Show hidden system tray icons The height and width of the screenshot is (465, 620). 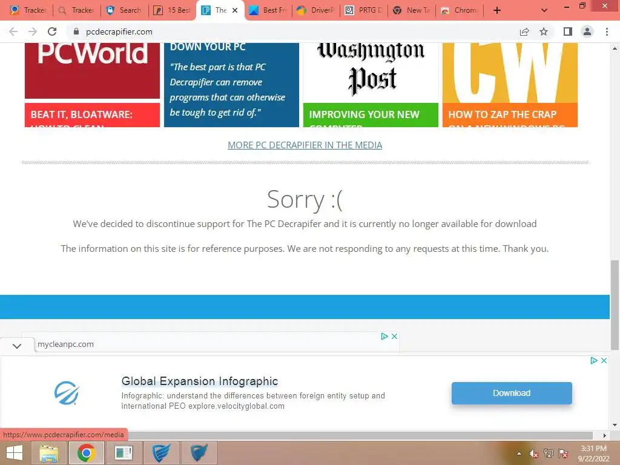pos(519,453)
